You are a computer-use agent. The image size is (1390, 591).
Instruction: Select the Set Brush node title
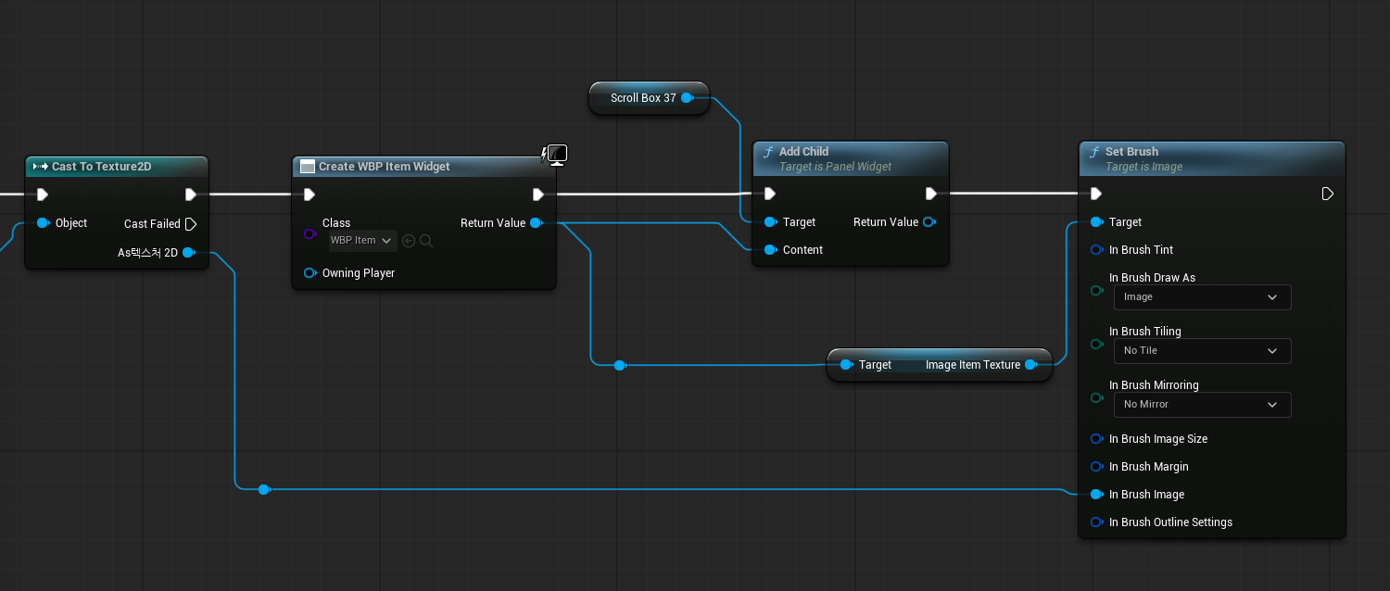pos(1131,152)
